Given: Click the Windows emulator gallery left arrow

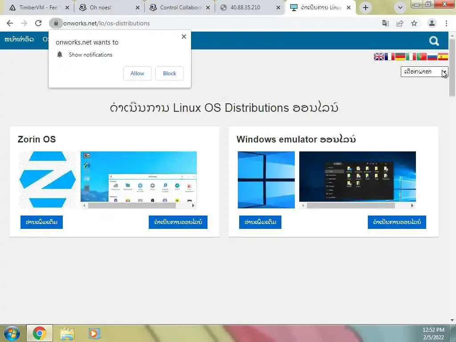Looking at the screenshot, I should 303,206.
